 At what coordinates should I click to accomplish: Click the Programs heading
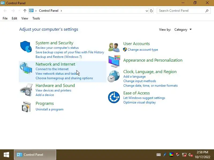(45, 103)
